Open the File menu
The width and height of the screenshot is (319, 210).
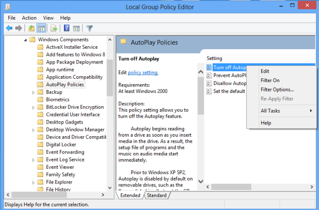click(12, 18)
